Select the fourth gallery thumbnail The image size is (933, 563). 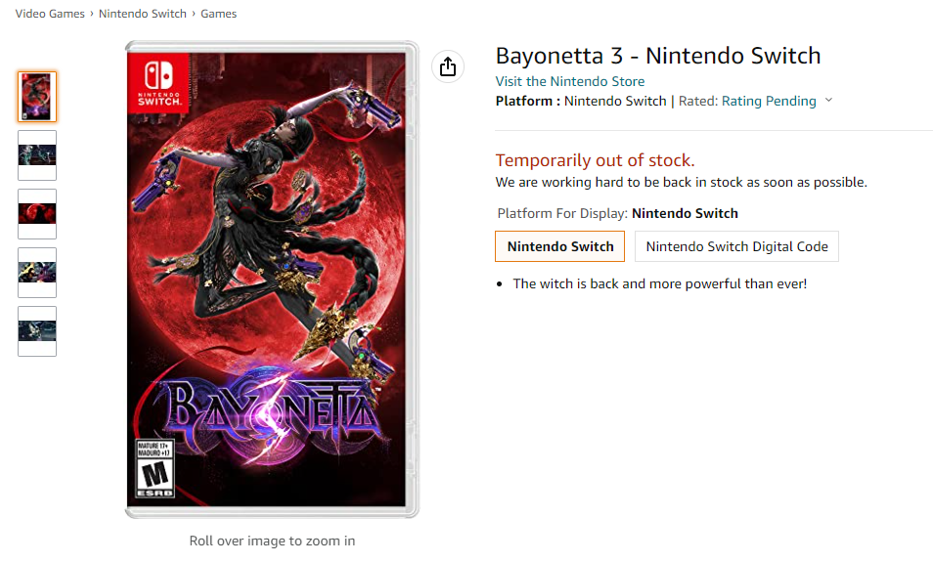click(x=37, y=273)
